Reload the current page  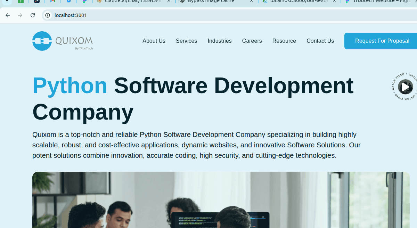(33, 15)
